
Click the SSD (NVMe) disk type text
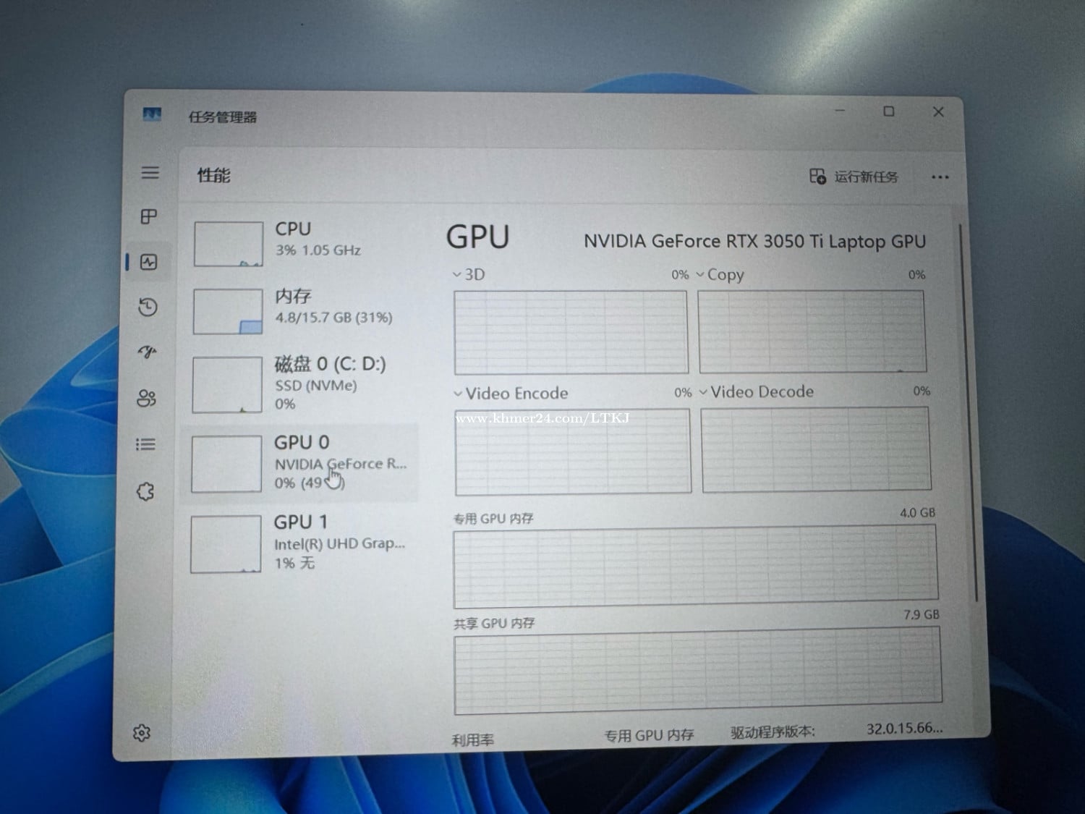[x=316, y=386]
